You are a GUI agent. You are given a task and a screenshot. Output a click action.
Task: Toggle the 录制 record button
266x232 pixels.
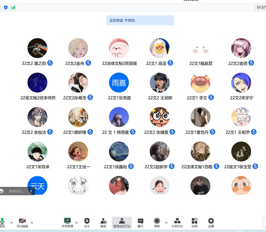click(157, 222)
